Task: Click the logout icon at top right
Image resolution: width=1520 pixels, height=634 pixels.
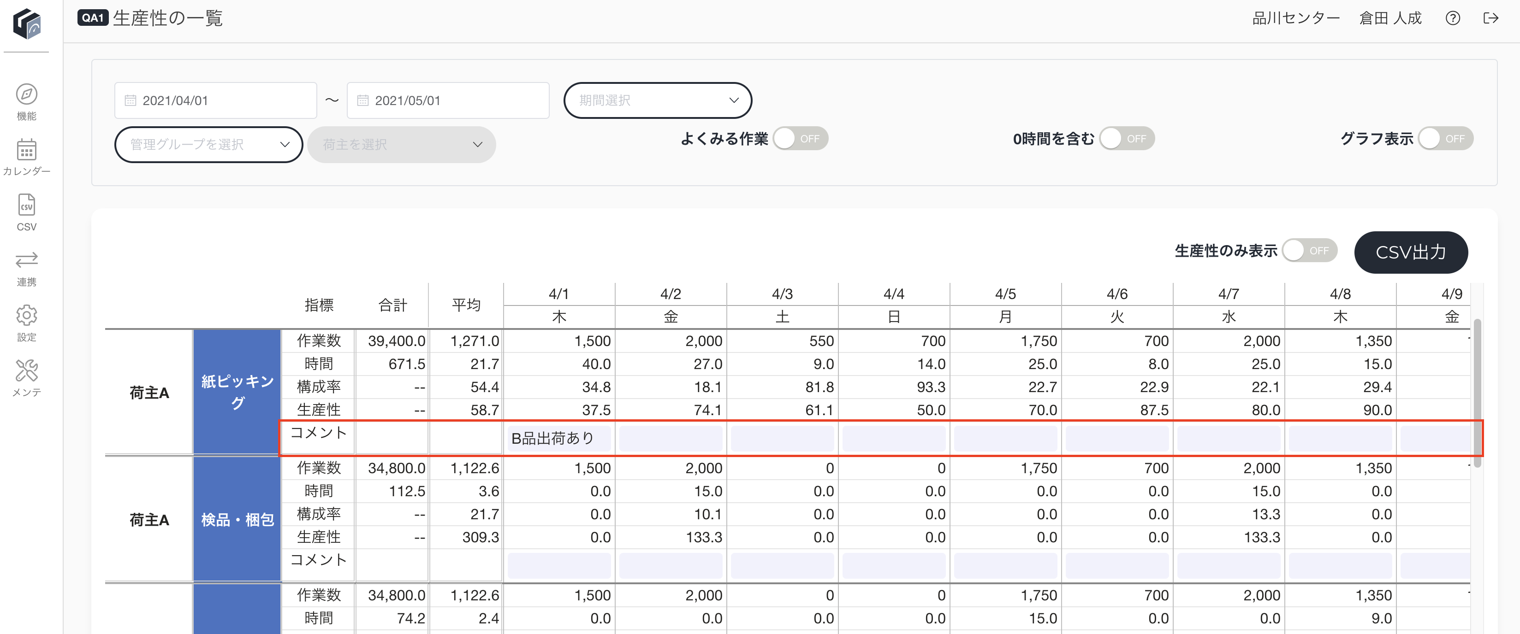Action: pos(1490,18)
